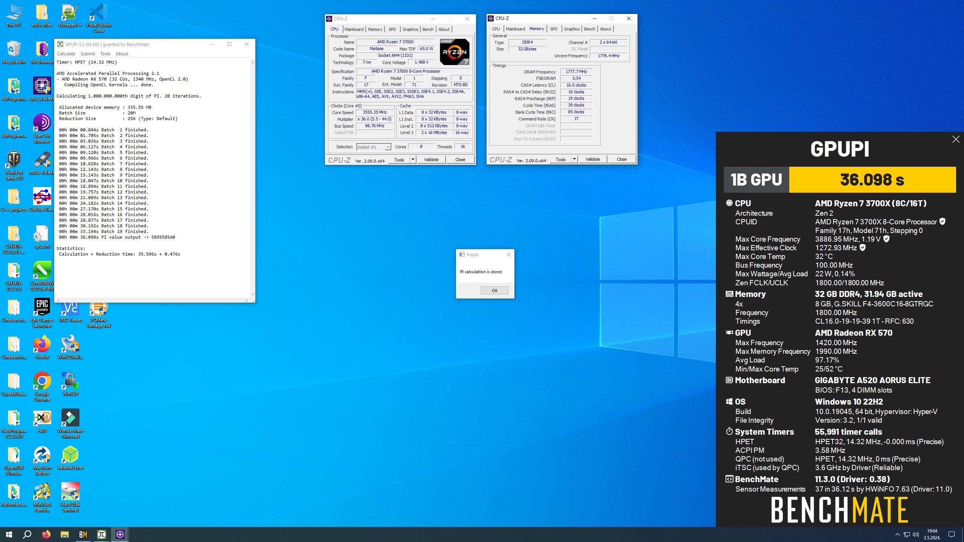
Task: Launch Google Chrome desktop shortcut
Action: point(42,387)
